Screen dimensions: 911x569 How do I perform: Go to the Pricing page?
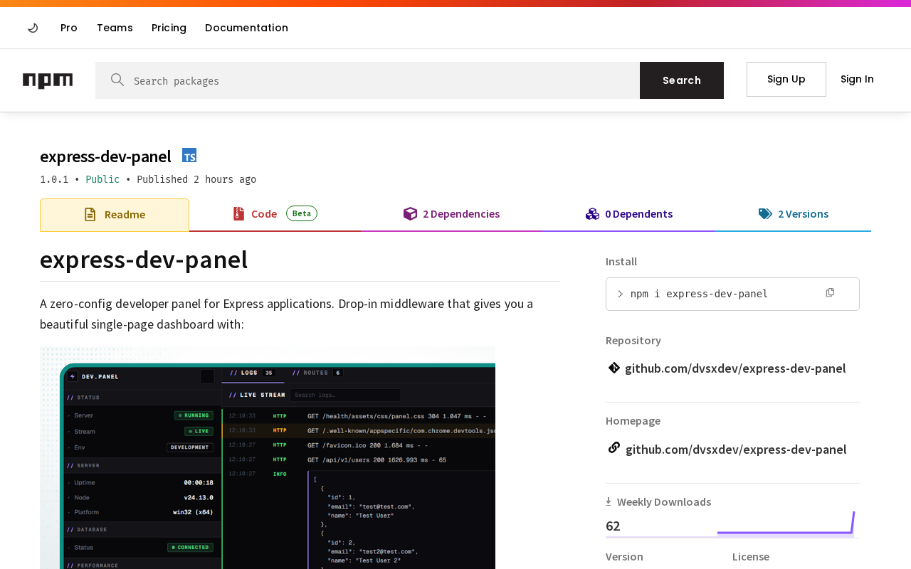click(x=169, y=28)
